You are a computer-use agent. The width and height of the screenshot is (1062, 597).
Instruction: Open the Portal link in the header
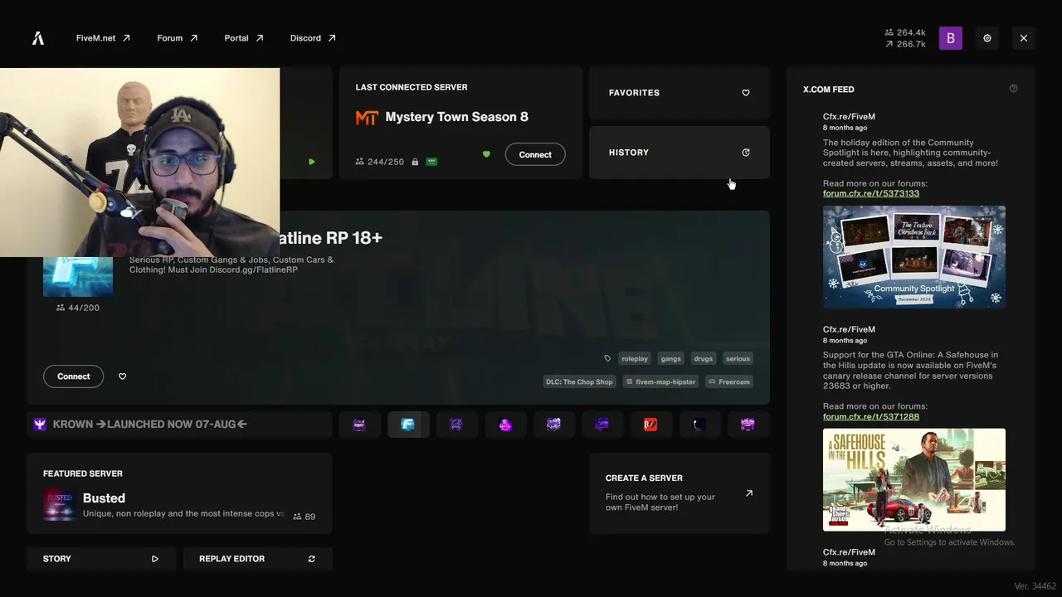(x=244, y=38)
